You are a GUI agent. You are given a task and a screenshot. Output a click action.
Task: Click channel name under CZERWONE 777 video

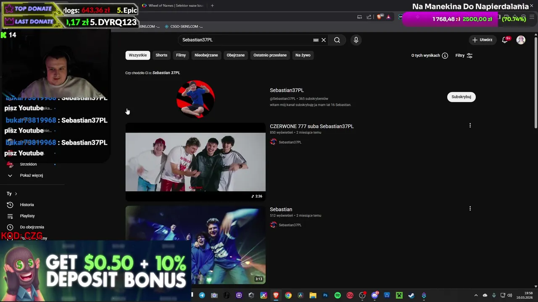click(x=290, y=142)
